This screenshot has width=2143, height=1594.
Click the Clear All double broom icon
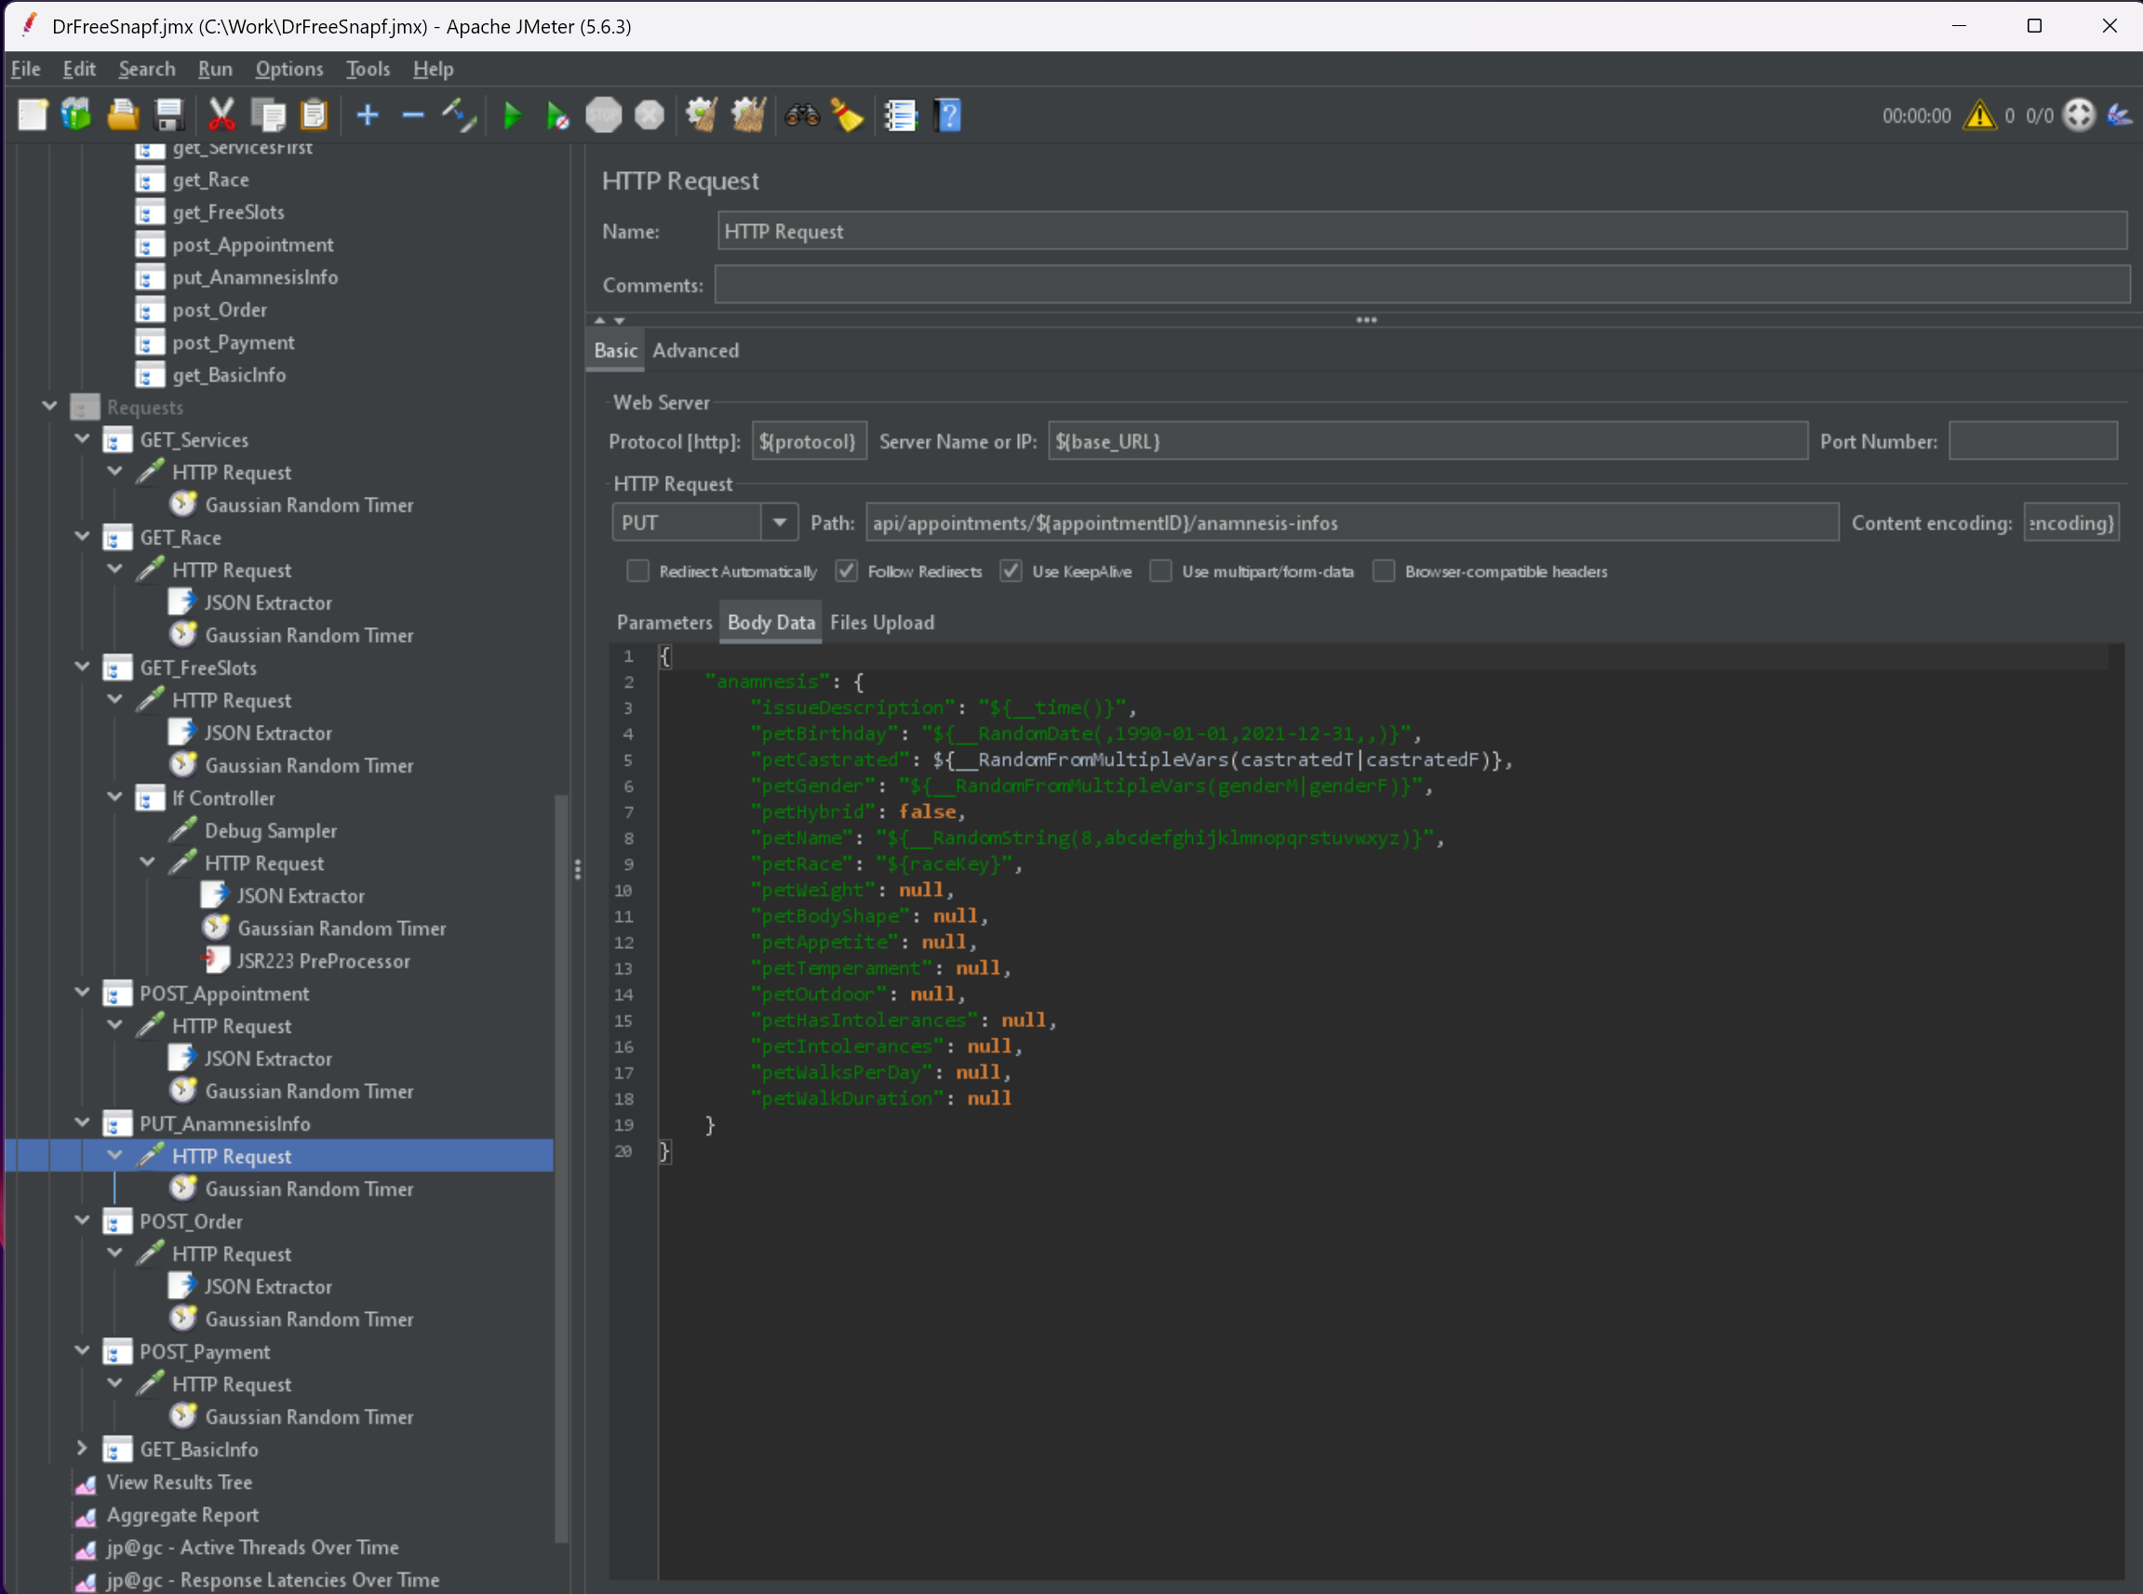(x=748, y=114)
